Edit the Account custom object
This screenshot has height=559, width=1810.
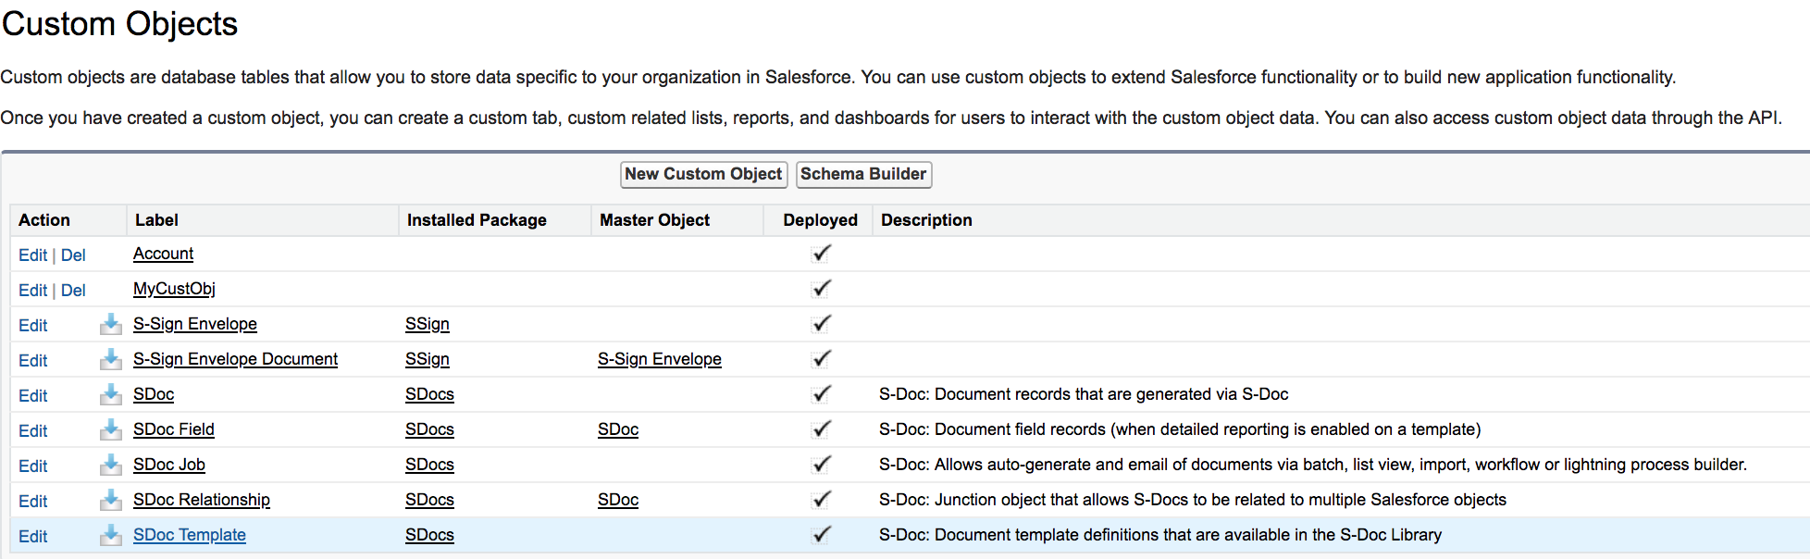32,255
